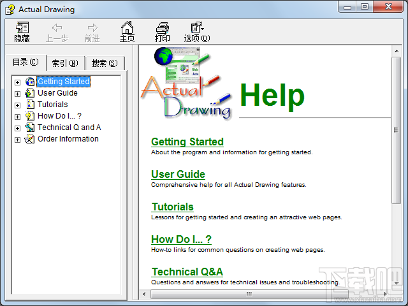Image resolution: width=408 pixels, height=306 pixels.
Task: Click the Order Information icon in tree
Action: pyautogui.click(x=29, y=139)
